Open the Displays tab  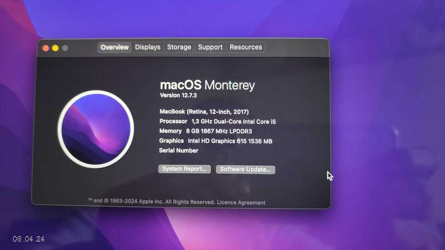147,47
